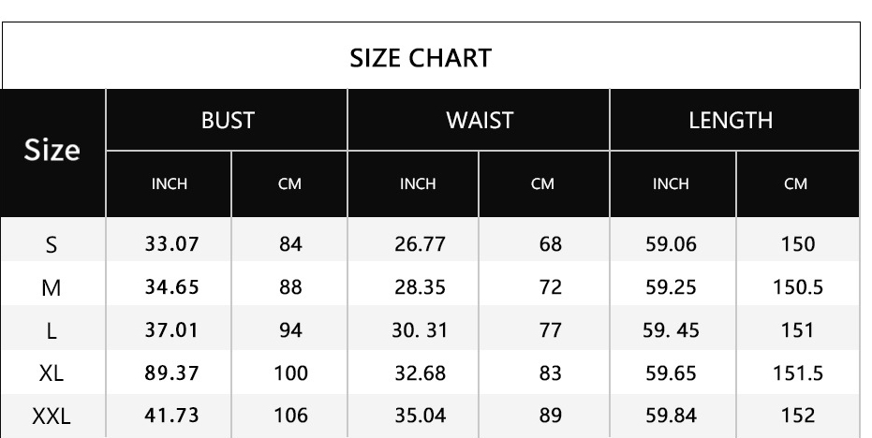Viewport: 872px width, 438px height.
Task: Select the M size row label
Action: (x=52, y=288)
